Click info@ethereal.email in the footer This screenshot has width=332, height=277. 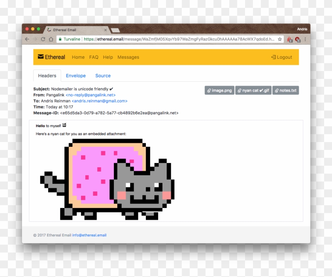point(89,235)
